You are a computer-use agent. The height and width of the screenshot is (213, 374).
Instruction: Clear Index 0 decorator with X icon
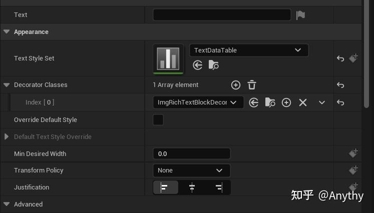[303, 102]
